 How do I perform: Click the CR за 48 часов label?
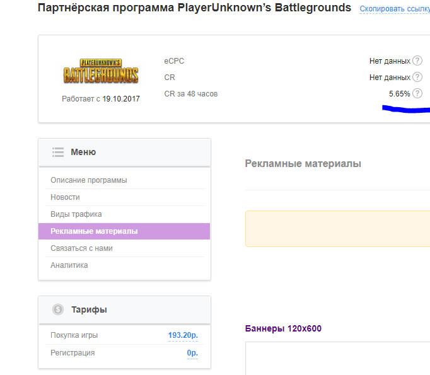point(191,94)
